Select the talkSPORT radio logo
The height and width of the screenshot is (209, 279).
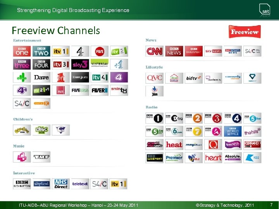pyautogui.click(x=155, y=158)
